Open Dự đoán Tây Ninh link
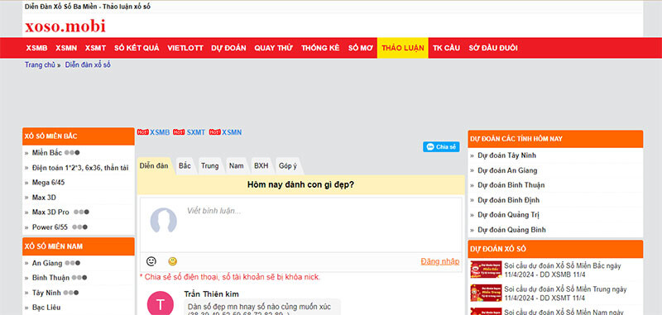Viewport: 662px width, 315px height. [x=507, y=155]
